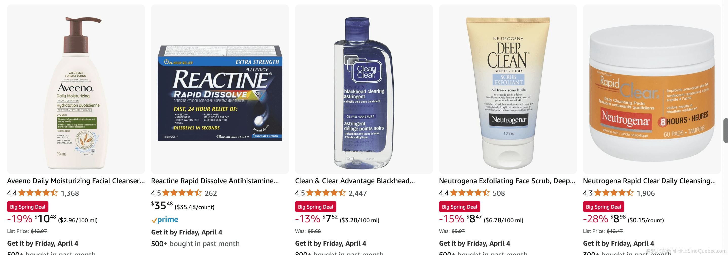This screenshot has height=255, width=728.
Task: Open the Neutrogena Rapid Clear pads image
Action: point(652,89)
